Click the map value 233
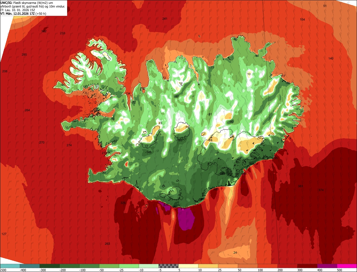Viewport: 357px width, 272px height. pyautogui.click(x=62, y=33)
